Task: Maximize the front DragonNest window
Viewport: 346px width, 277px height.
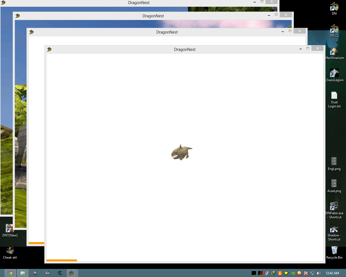Action: pos(308,48)
